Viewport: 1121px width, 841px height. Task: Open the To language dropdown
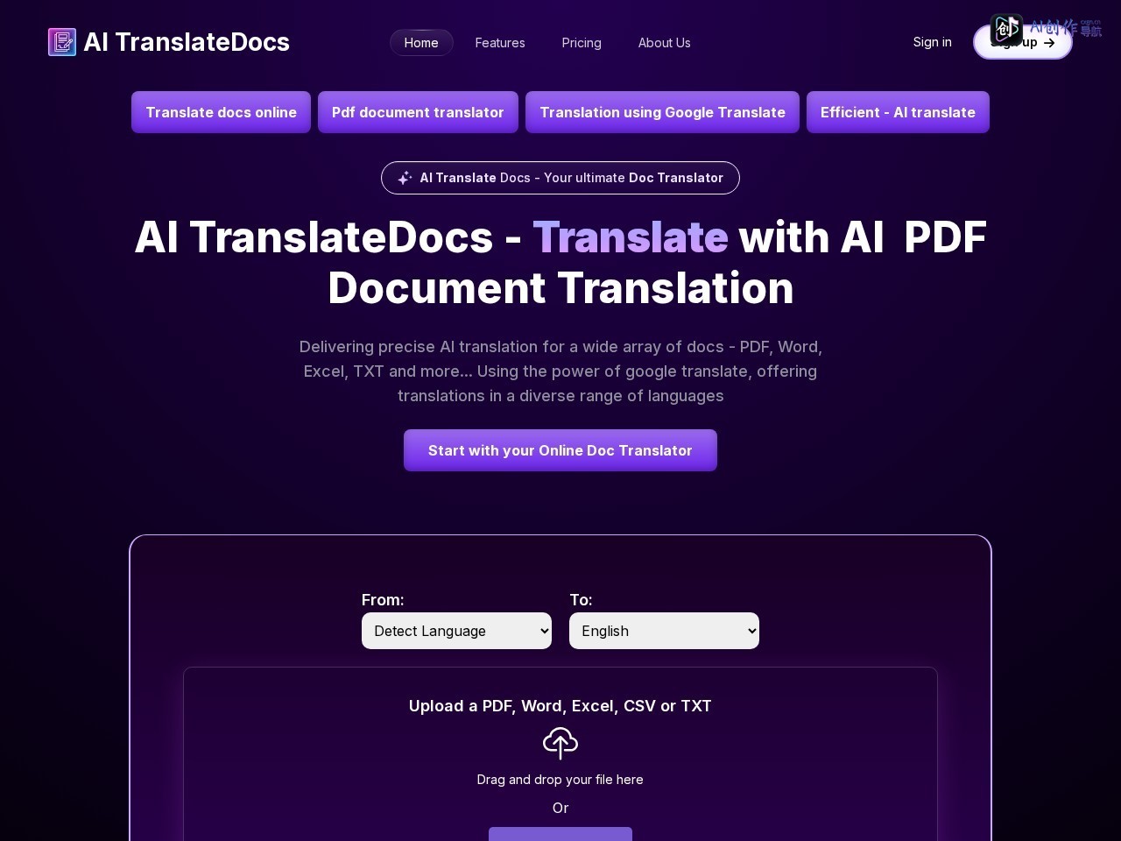tap(664, 631)
